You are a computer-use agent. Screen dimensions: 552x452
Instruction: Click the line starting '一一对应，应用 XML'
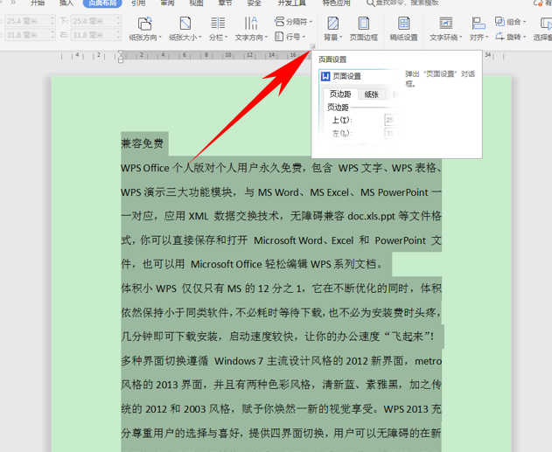[x=281, y=216]
